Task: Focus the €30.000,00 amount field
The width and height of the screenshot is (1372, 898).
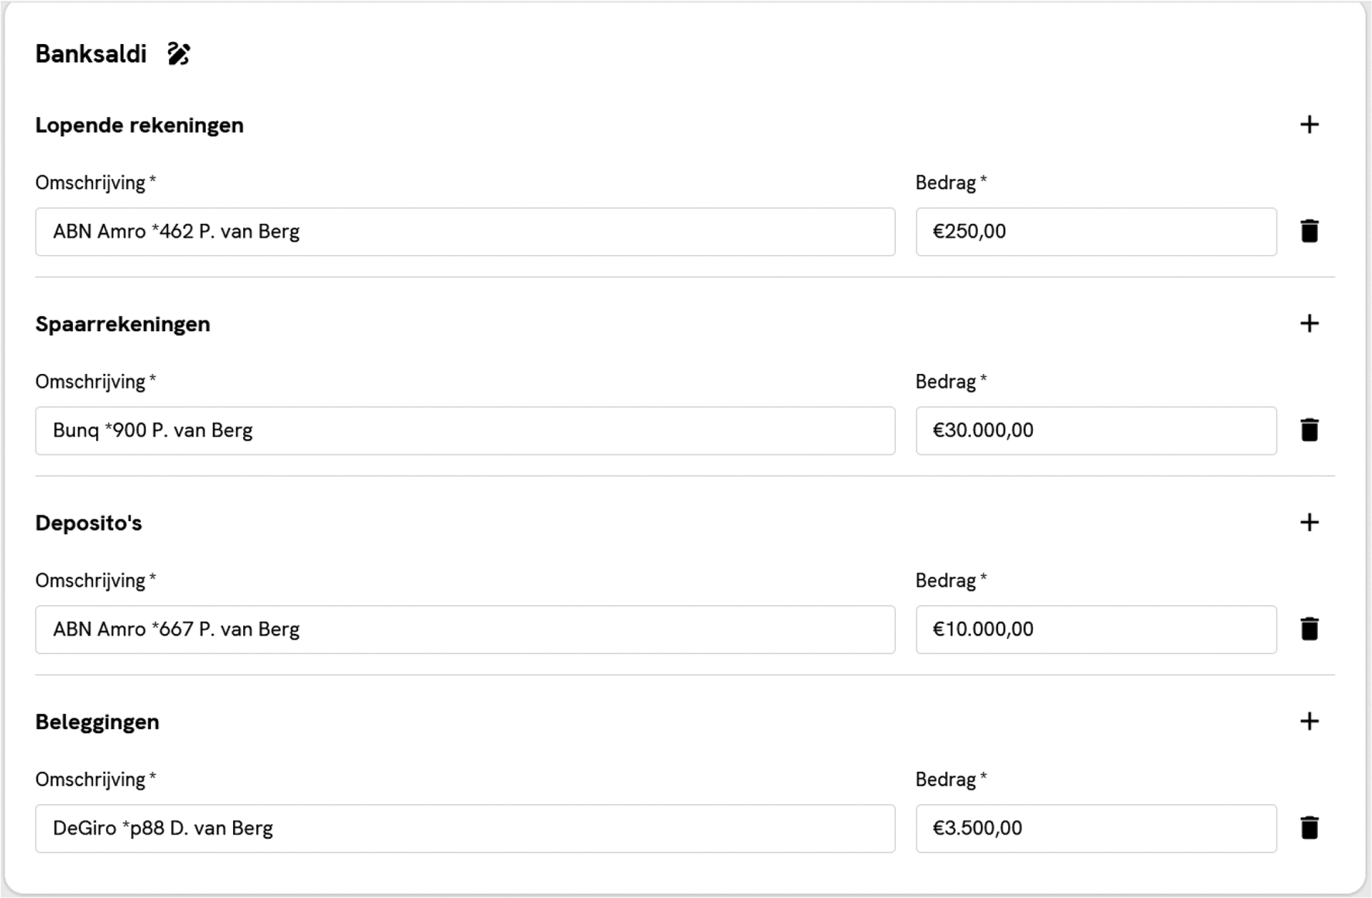Action: tap(1096, 430)
